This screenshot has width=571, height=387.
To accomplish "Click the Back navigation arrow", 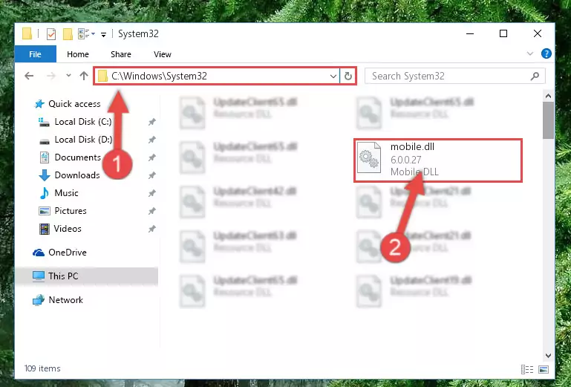I will pyautogui.click(x=29, y=76).
